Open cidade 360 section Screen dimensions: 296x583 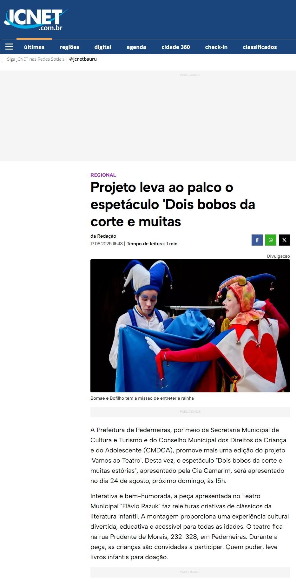tap(176, 47)
